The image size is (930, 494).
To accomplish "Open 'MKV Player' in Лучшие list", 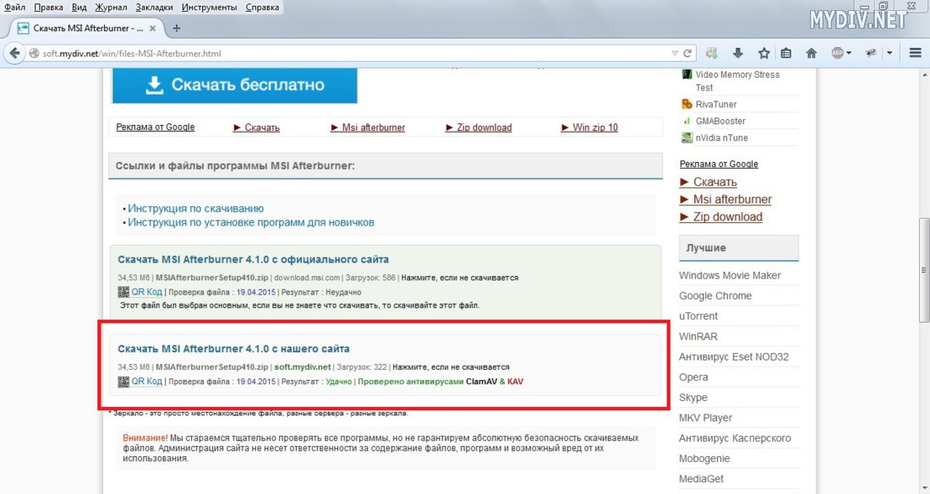I will (x=705, y=418).
